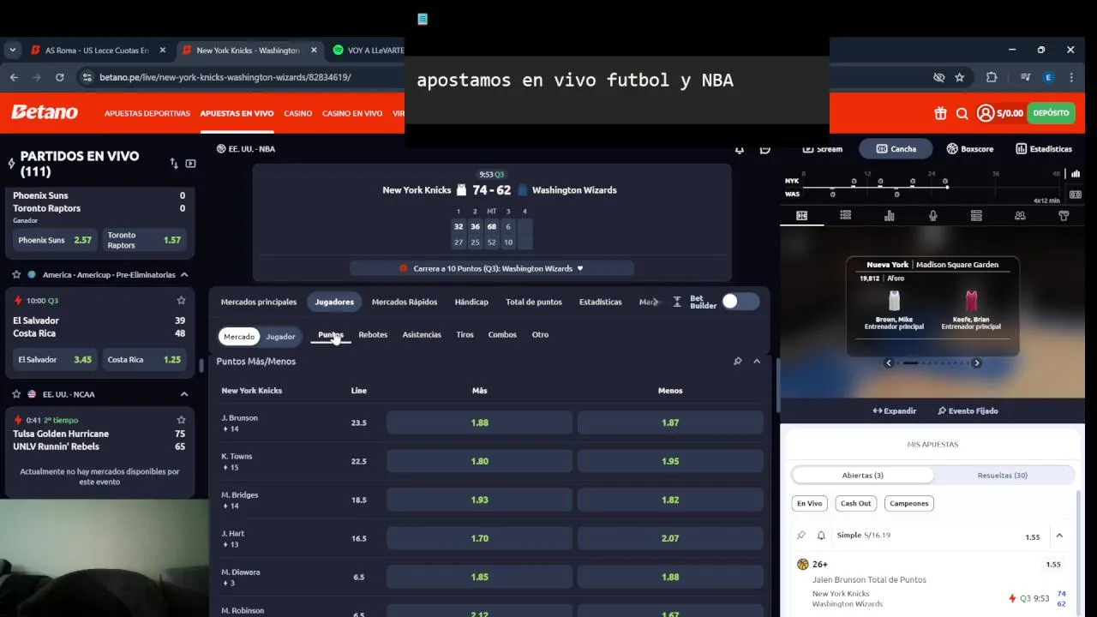This screenshot has width=1097, height=617.
Task: Open the Casino en Vivo menu item
Action: (352, 113)
